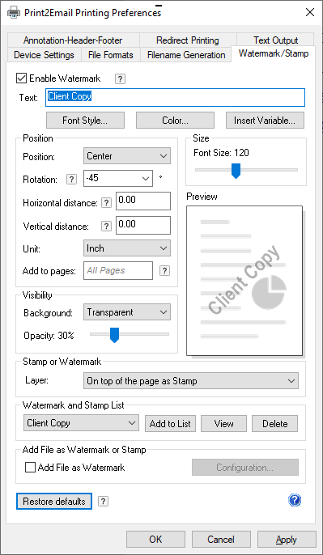The width and height of the screenshot is (323, 555).
Task: Expand the Unit dropdown showing Inch
Action: tap(127, 248)
